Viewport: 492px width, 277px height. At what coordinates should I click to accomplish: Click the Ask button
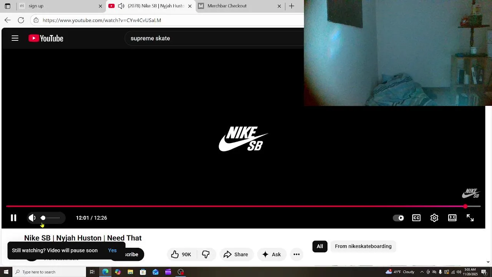(x=271, y=254)
